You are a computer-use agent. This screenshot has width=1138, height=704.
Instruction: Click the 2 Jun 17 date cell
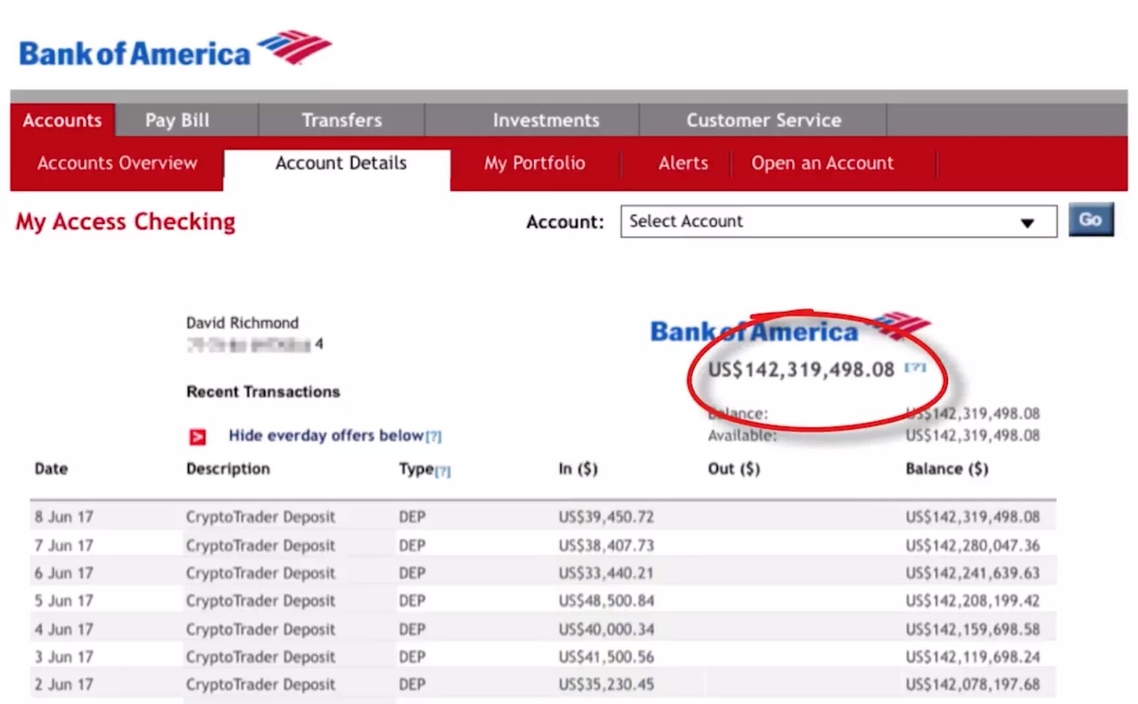pos(63,685)
